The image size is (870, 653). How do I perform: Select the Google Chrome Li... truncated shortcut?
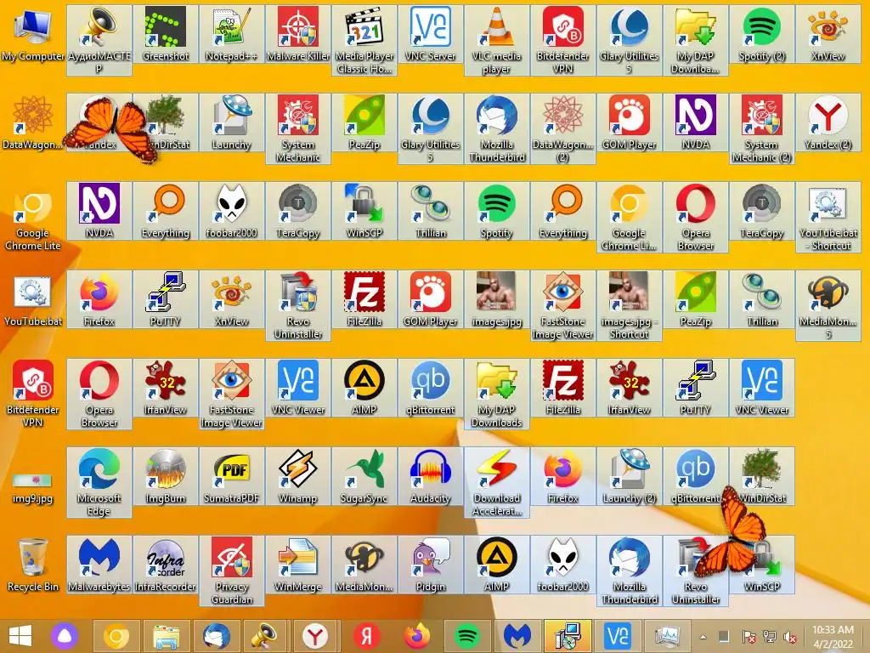630,217
